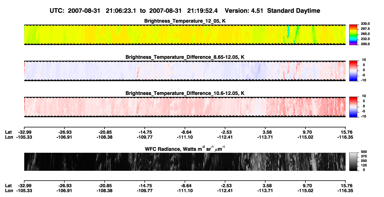Select the 'Brightness_Temperature_Difference_8.65-12.05, K' title
Viewport: 384px width, 197px height.
185,57
